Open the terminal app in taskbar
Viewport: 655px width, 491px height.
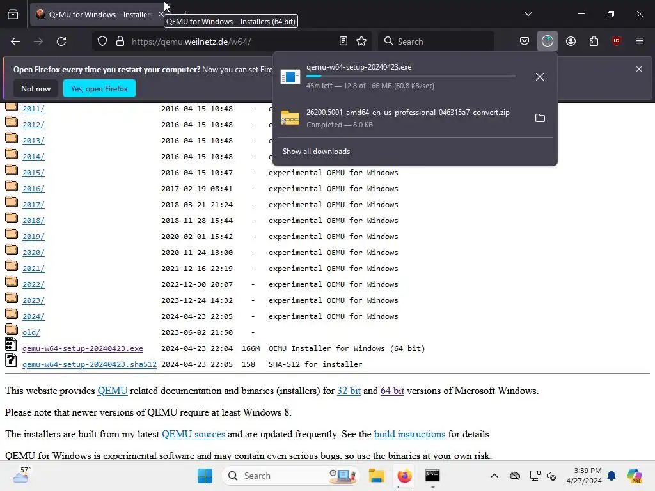click(432, 476)
